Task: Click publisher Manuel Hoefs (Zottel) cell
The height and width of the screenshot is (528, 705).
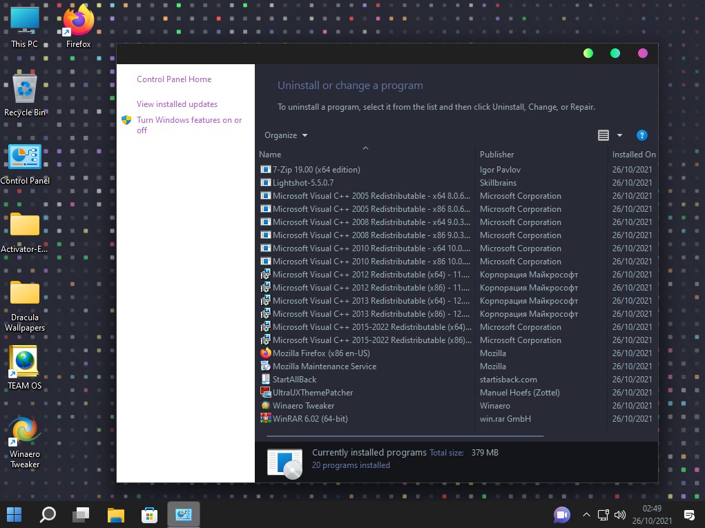Action: [519, 392]
